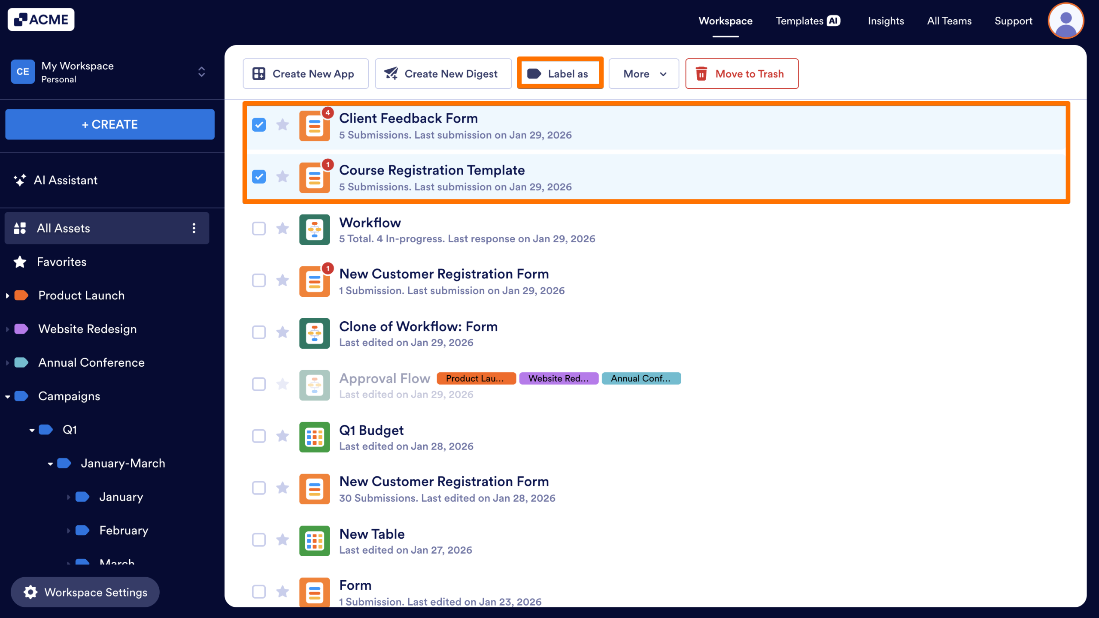Check the New Table checkbox

259,540
